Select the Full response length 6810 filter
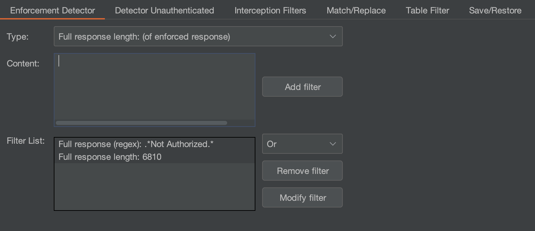This screenshot has height=231, width=535. coord(110,157)
